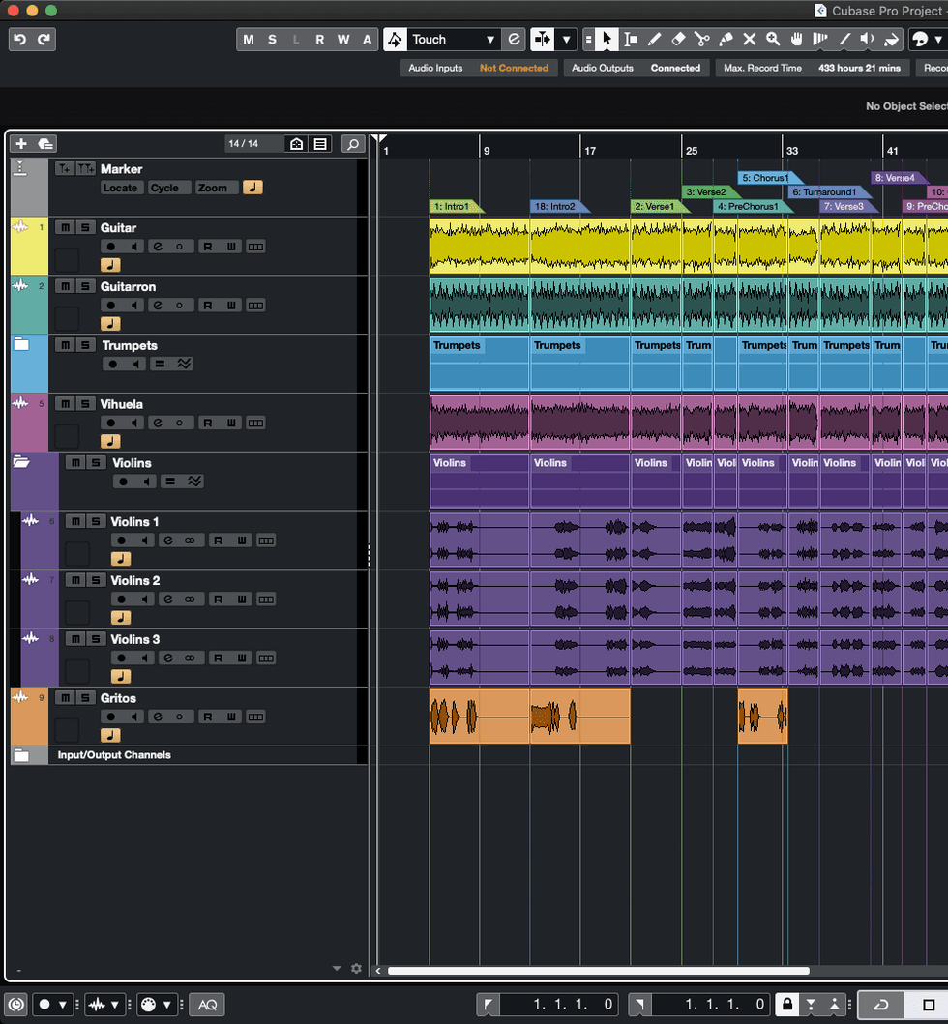Image resolution: width=948 pixels, height=1024 pixels.
Task: Select the Zoom magnifier tool
Action: 773,40
